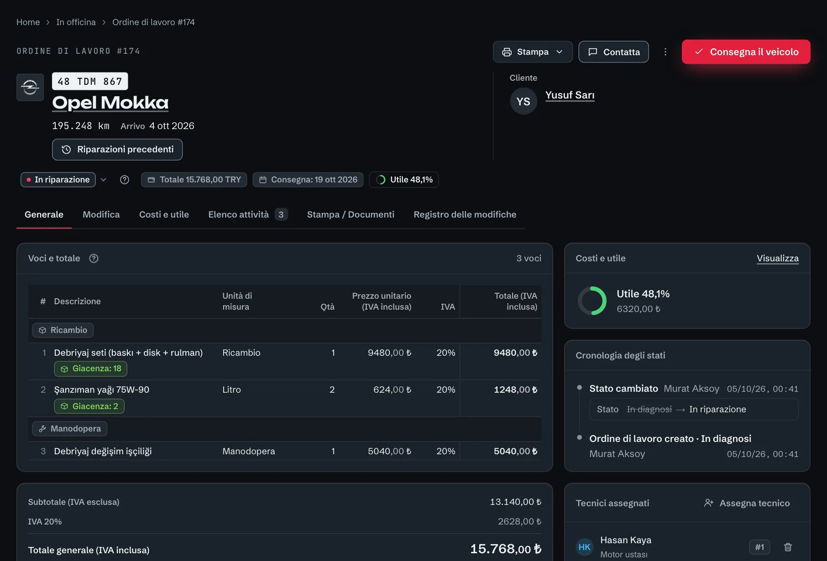Open the Stampa dropdown button
Viewport: 827px width, 561px height.
click(533, 52)
